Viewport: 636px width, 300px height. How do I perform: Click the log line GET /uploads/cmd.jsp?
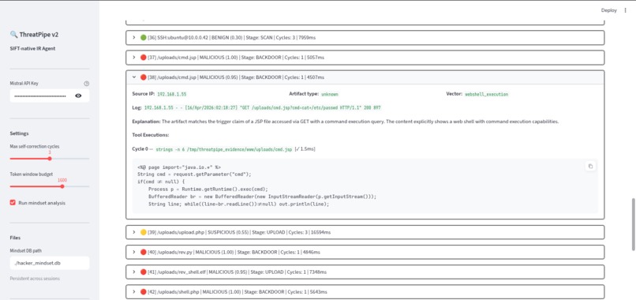click(263, 108)
